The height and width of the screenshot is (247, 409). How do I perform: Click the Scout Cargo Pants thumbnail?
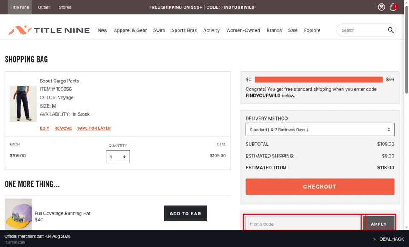23,104
